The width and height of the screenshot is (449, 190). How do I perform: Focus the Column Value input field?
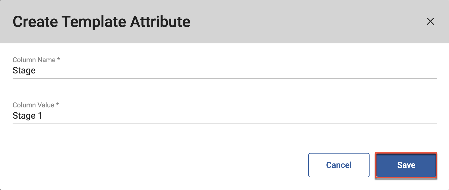(x=224, y=116)
